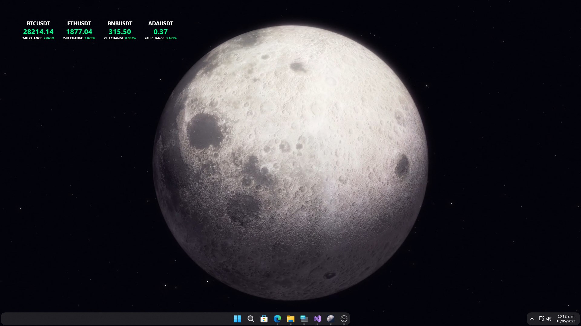Click the BTCUSDT price 28214.14
Viewport: 581px width, 326px height.
[38, 31]
